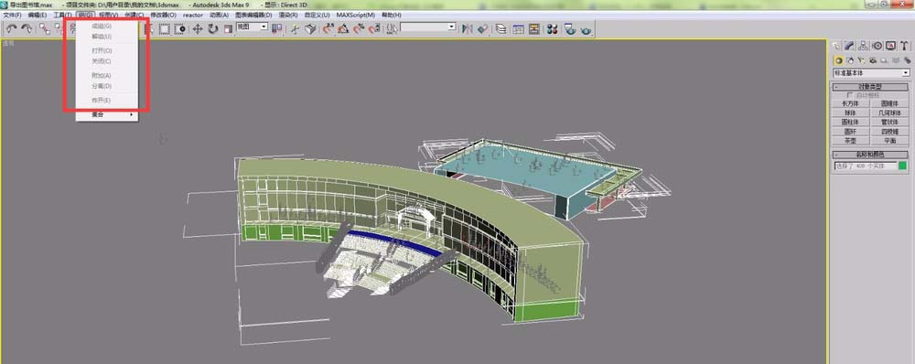This screenshot has height=364, width=915.
Task: Select the Geometry category icon
Action: pos(838,60)
